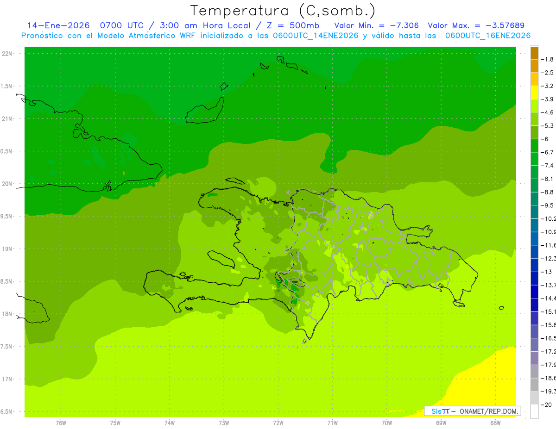Click the "-1.8" colorbar label

coord(547,59)
